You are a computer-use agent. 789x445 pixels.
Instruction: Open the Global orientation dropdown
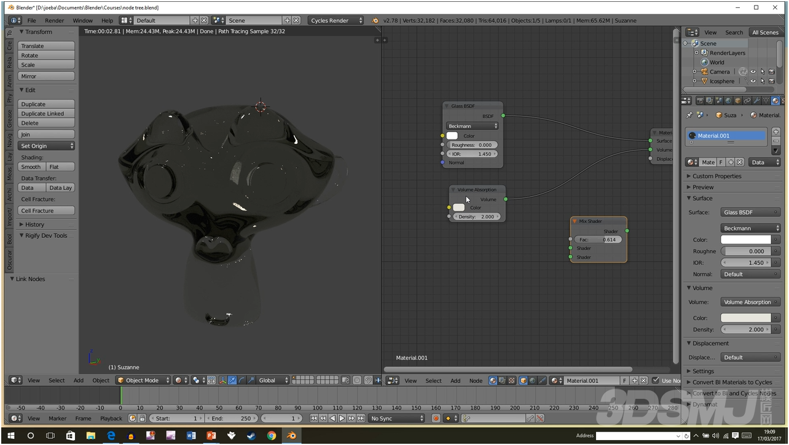(273, 380)
